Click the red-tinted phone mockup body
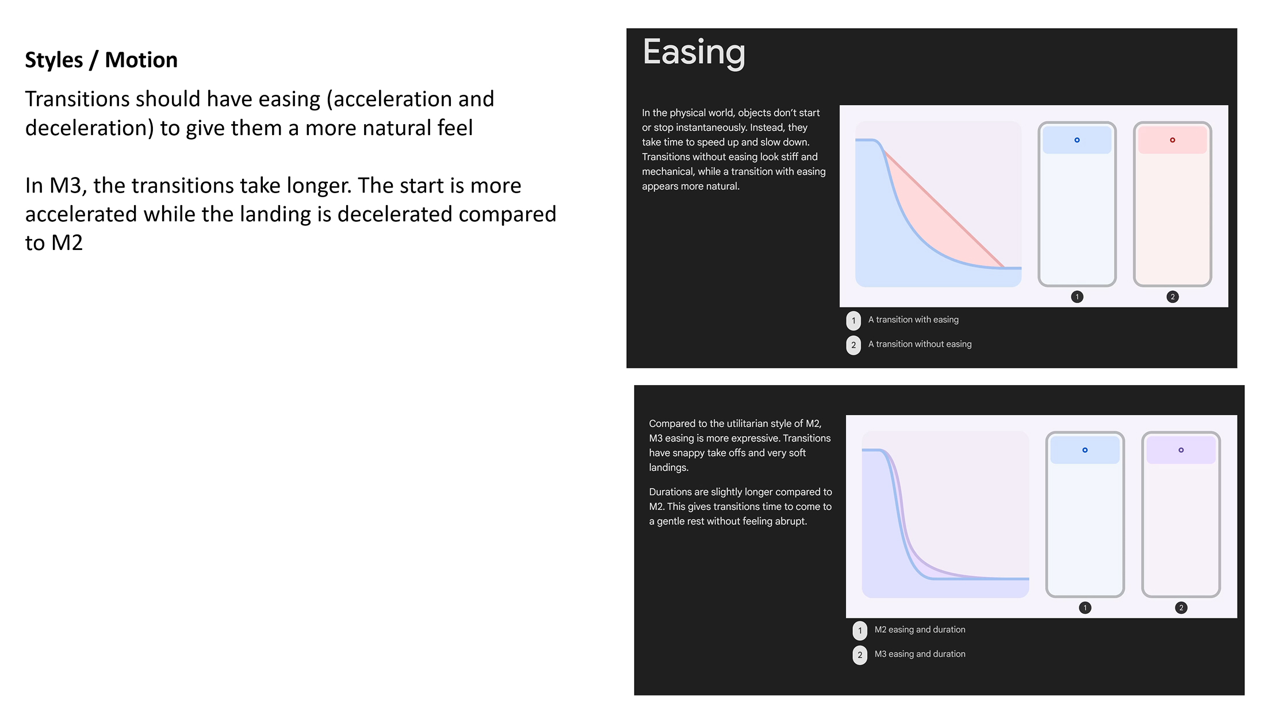 1172,218
